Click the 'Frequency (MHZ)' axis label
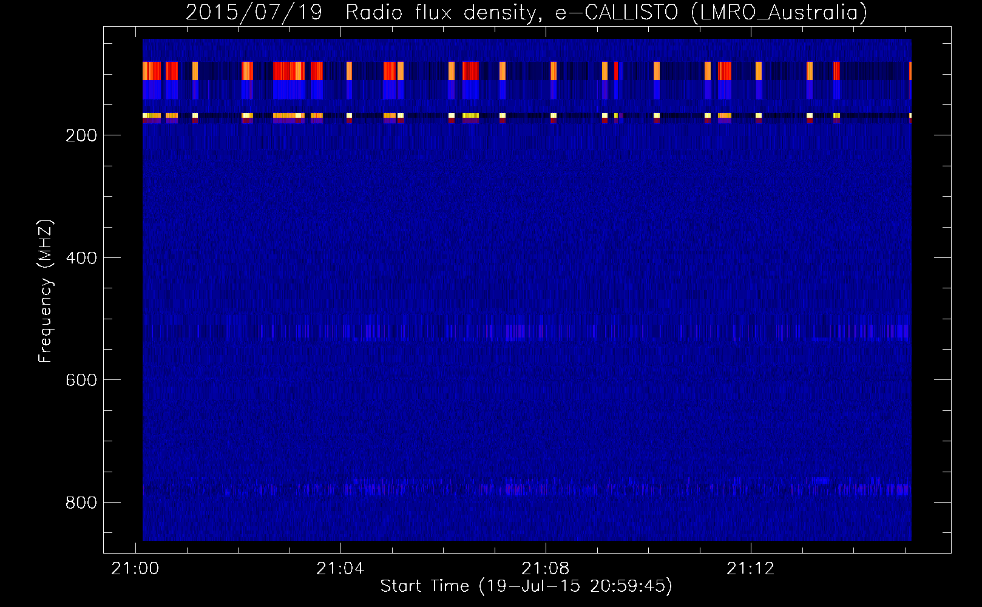Viewport: 982px width, 607px height. (x=46, y=291)
